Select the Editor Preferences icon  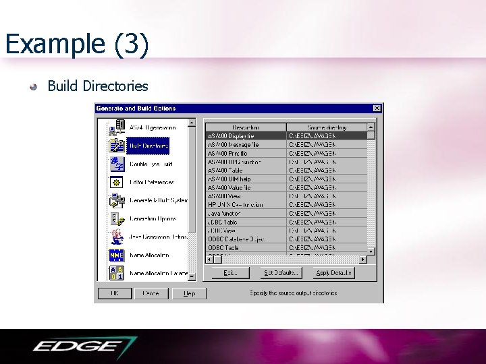tap(117, 182)
